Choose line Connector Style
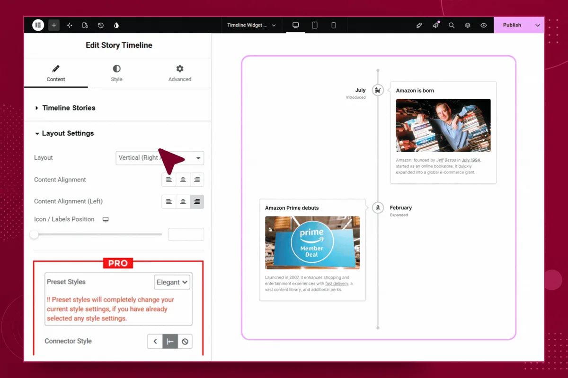The height and width of the screenshot is (378, 568). click(x=170, y=341)
